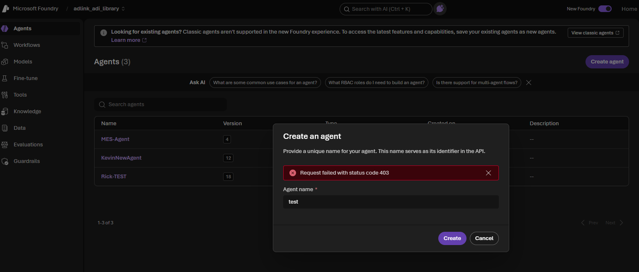
Task: Click Create in the dialog
Action: pyautogui.click(x=452, y=238)
